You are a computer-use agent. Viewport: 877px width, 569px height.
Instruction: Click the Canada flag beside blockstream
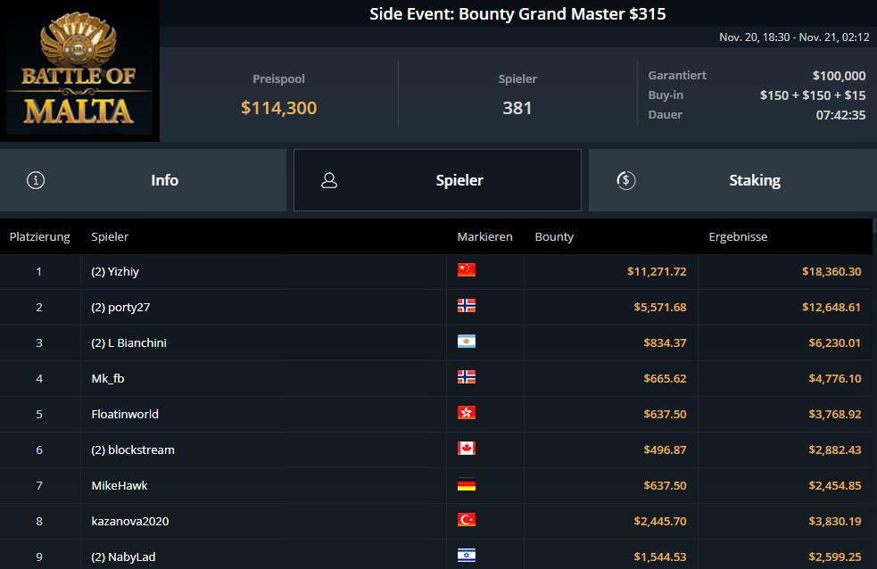click(466, 449)
